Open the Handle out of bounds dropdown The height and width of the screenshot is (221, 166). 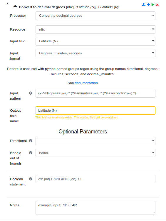(x=95, y=153)
